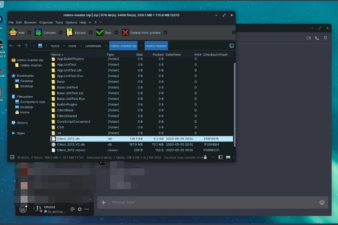Click the details view icon in status bar
The image size is (338, 225).
(220, 157)
